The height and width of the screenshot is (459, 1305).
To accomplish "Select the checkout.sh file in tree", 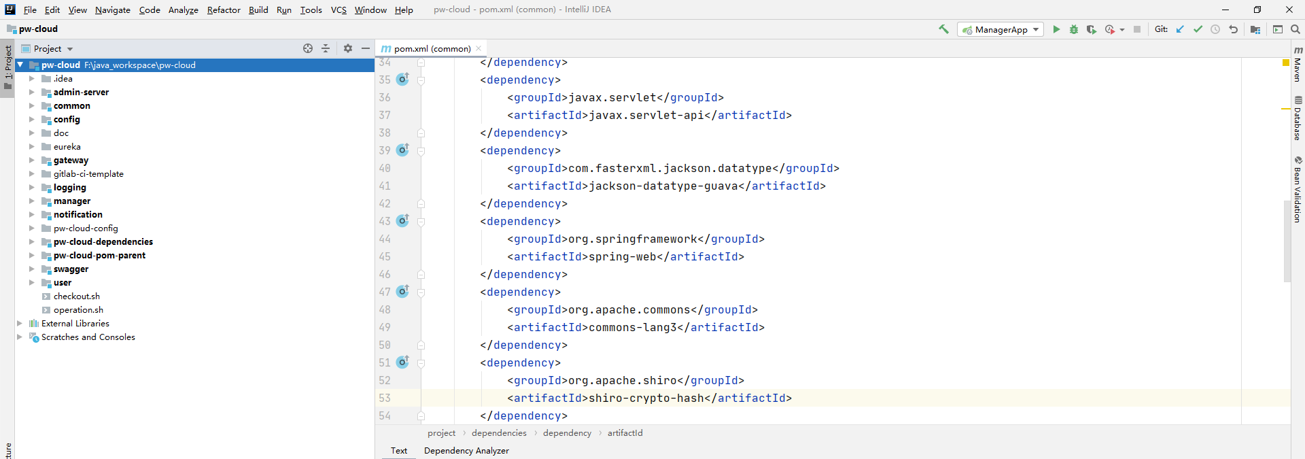I will [77, 296].
